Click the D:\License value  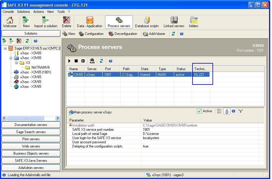pos(151,134)
